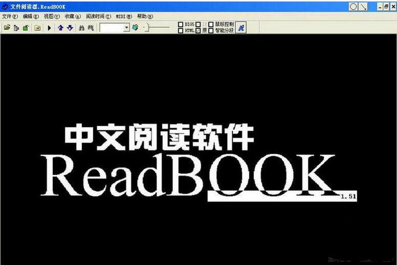Click the yellow recent file icon
Screen dimensions: 397x265
pyautogui.click(x=37, y=28)
